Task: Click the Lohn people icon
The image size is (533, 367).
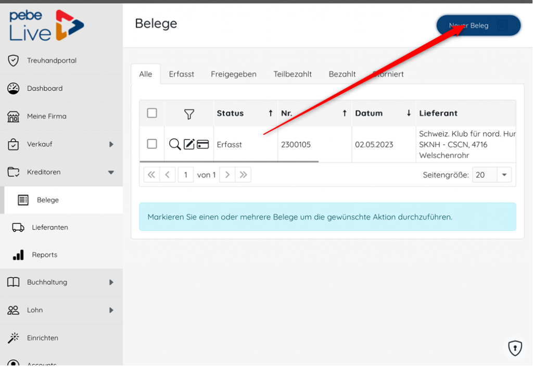Action: click(13, 310)
